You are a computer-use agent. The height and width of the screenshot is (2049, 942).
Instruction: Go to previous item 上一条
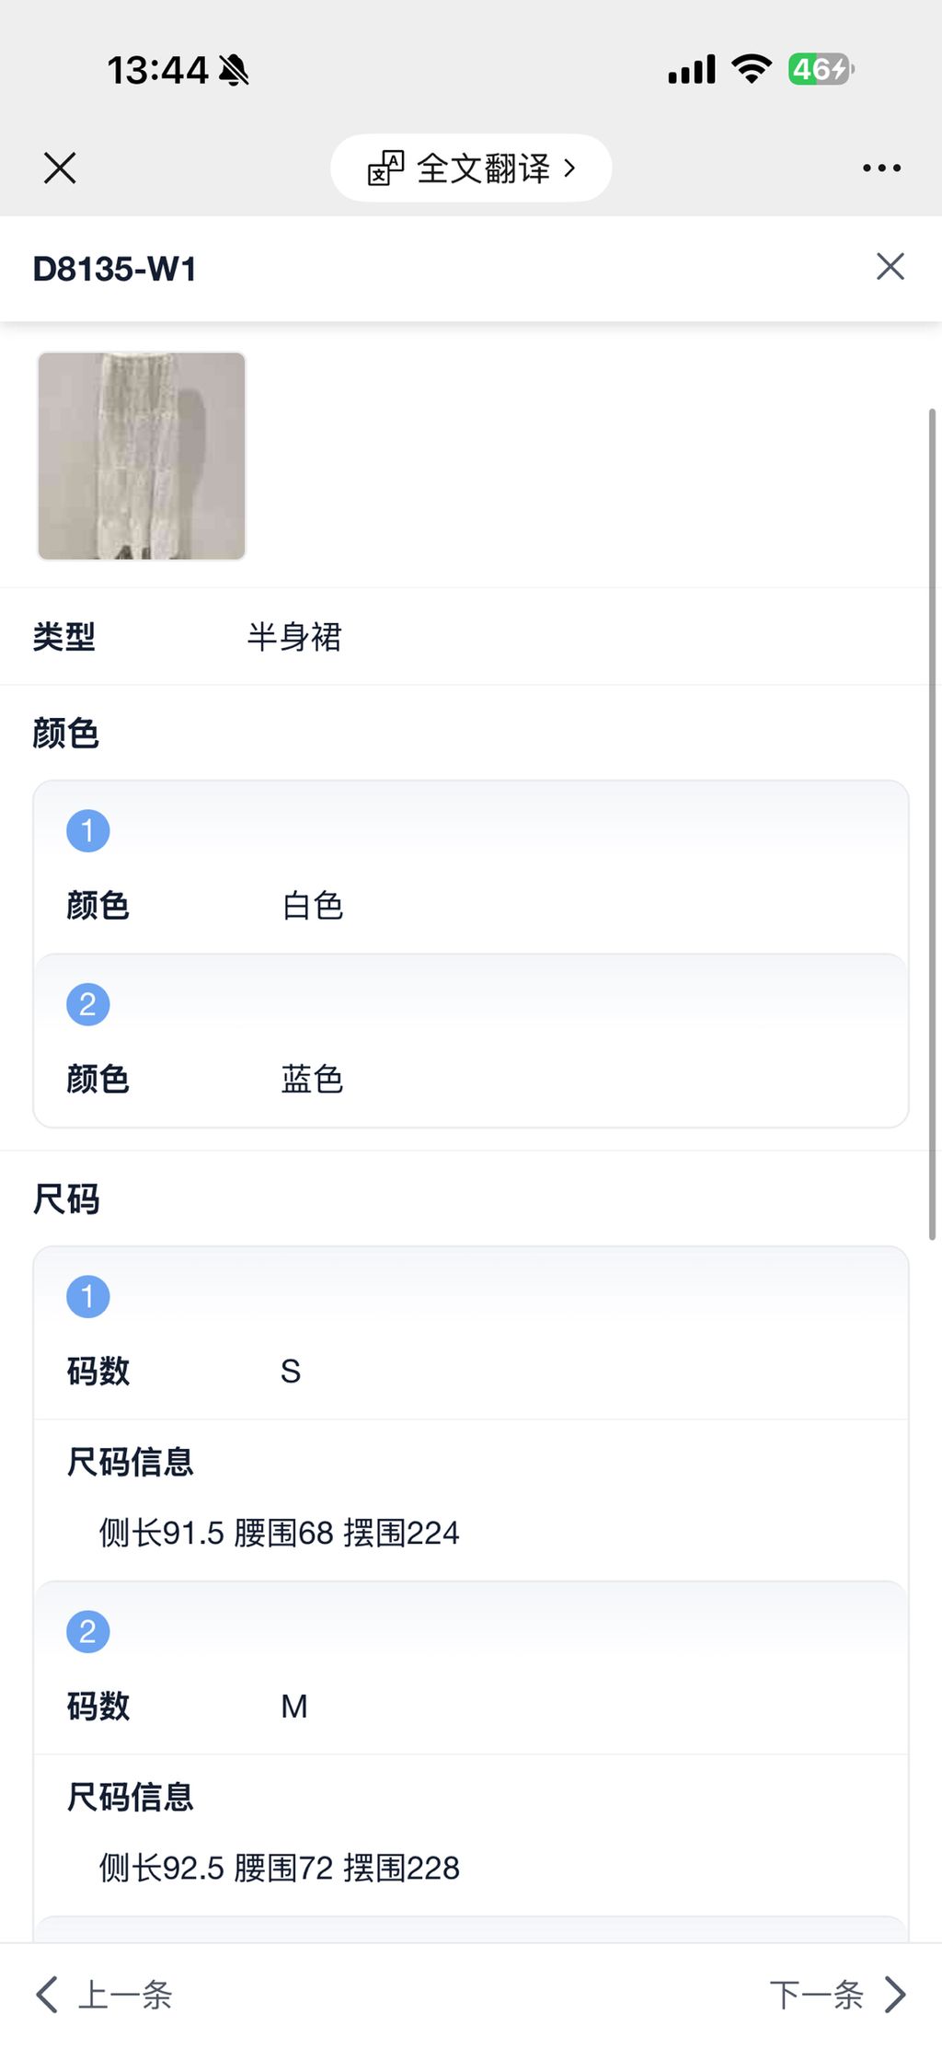click(x=125, y=1995)
